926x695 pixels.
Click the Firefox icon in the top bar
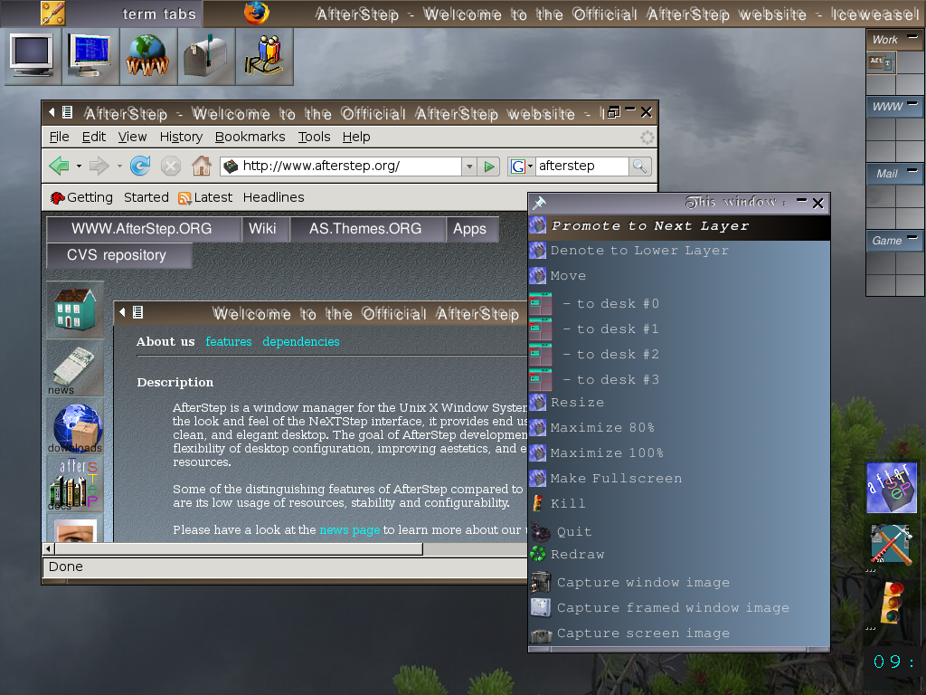tap(256, 13)
